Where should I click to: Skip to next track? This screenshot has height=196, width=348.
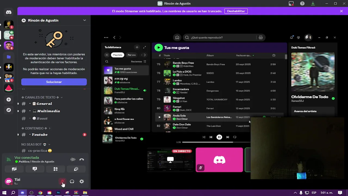[228, 137]
